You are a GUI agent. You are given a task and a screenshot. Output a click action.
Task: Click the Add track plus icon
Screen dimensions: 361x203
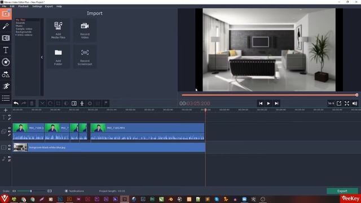6,111
